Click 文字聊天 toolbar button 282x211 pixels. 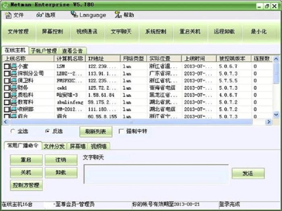click(121, 32)
